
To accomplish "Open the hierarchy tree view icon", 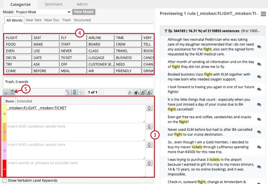I will tap(69, 92).
